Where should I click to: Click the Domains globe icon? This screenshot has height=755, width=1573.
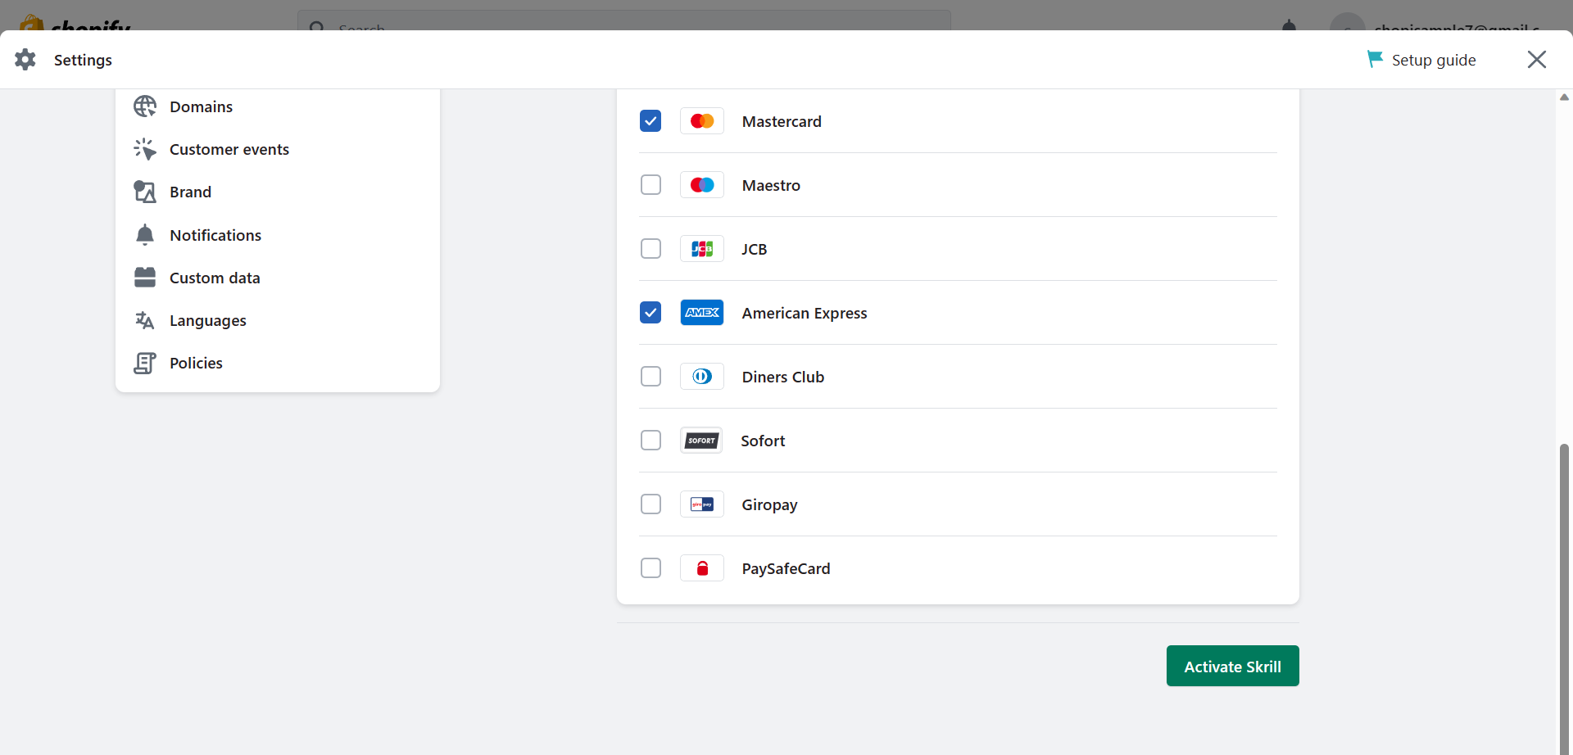pyautogui.click(x=145, y=106)
